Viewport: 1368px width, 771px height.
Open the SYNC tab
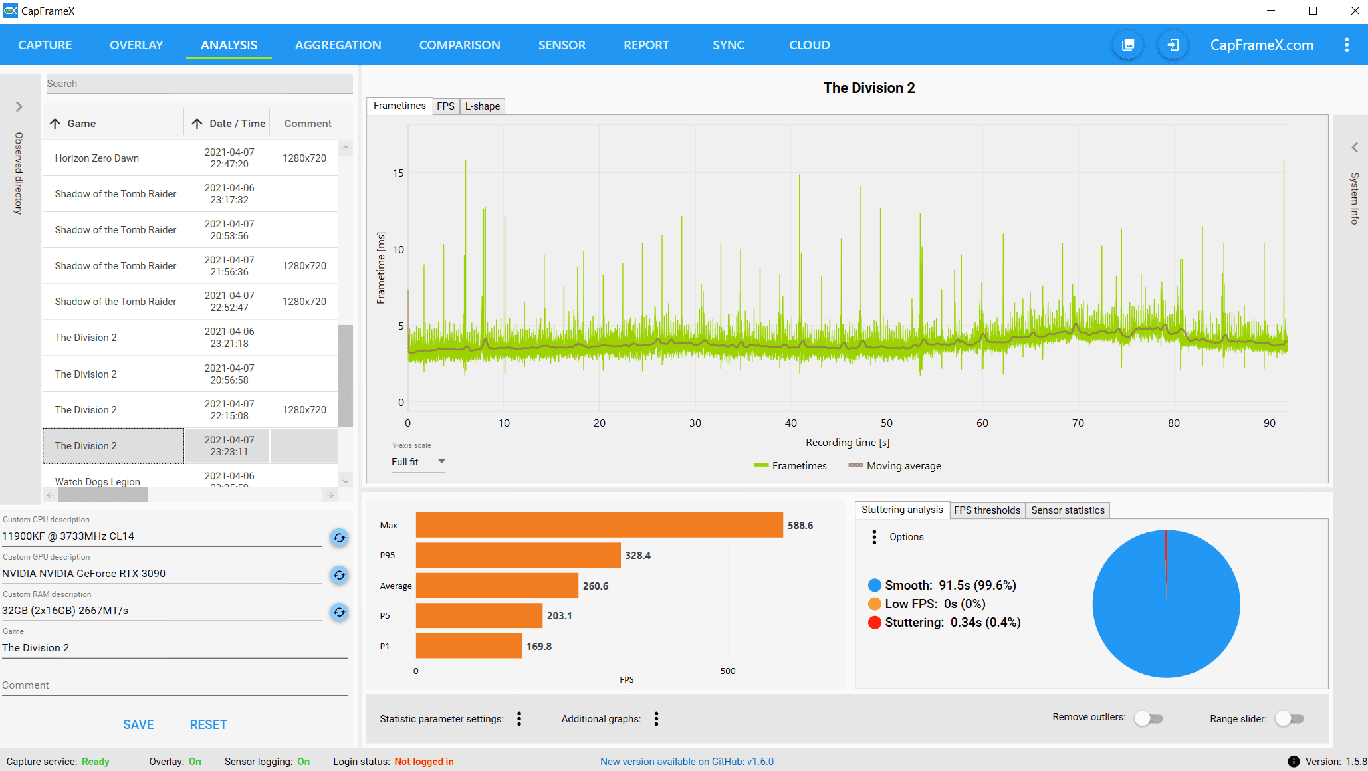click(x=729, y=45)
